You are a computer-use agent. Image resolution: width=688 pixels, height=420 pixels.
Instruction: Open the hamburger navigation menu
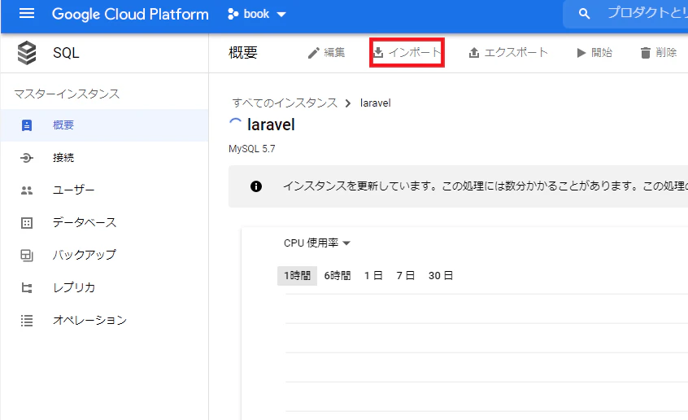coord(27,14)
